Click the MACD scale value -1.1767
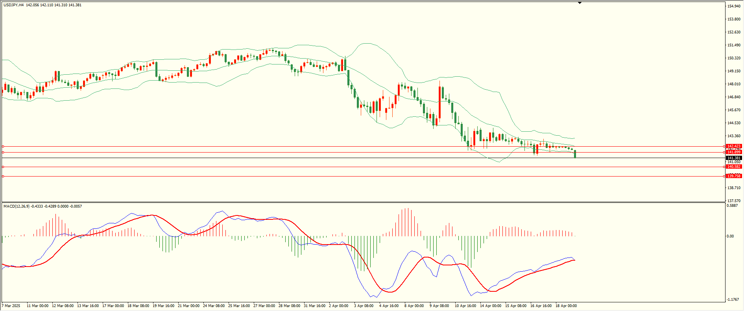 click(x=733, y=300)
